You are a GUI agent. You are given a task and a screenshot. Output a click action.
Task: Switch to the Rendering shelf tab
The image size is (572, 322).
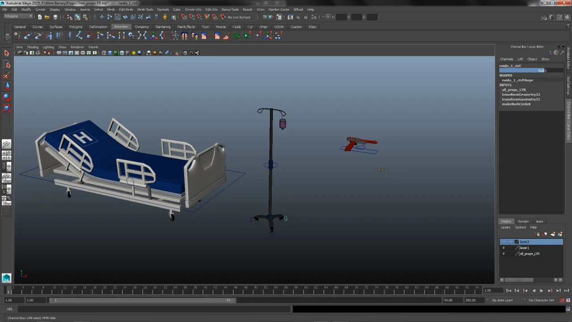(163, 27)
